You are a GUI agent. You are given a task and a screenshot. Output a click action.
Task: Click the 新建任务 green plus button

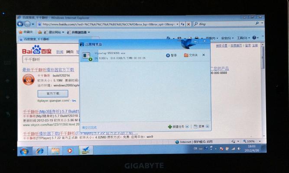click(x=176, y=127)
